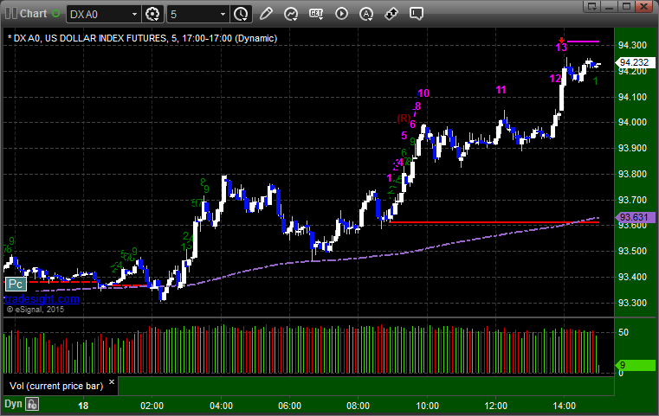The height and width of the screenshot is (416, 659).
Task: Click the 93.800 price axis label
Action: click(x=632, y=174)
